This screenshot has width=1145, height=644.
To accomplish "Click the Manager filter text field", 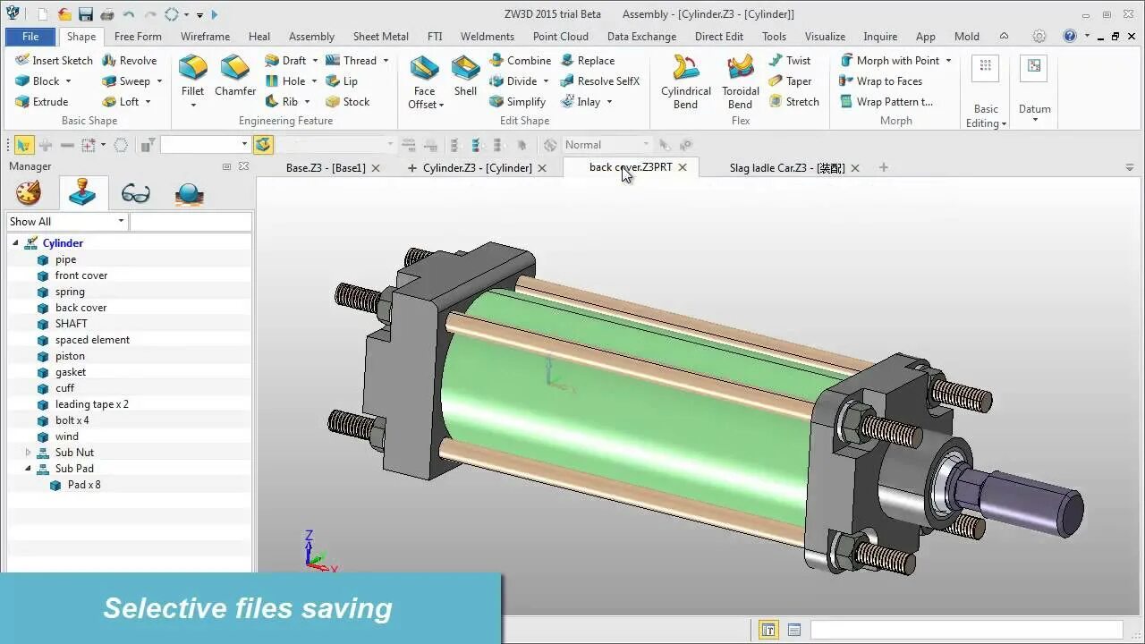I will pos(191,222).
